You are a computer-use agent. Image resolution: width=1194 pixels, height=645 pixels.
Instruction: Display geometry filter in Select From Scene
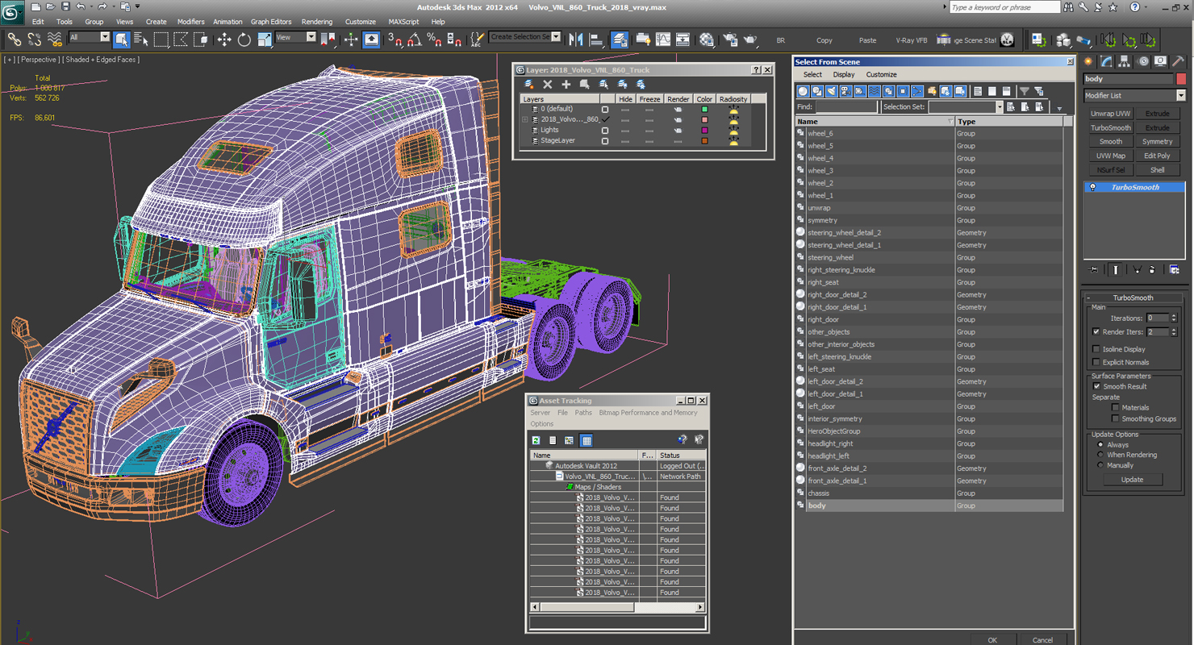[803, 91]
